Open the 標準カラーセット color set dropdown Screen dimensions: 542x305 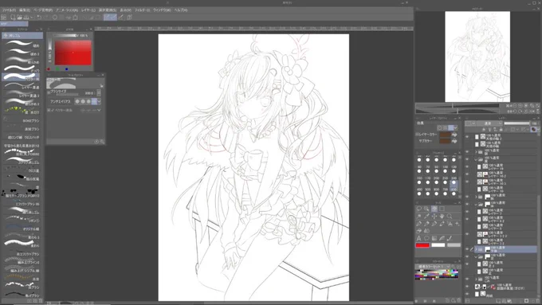[x=434, y=266]
